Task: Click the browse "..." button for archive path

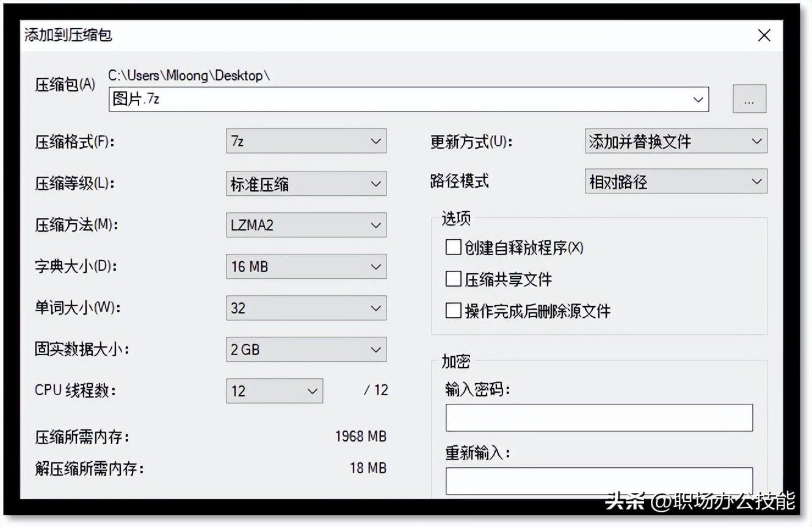Action: click(x=749, y=99)
